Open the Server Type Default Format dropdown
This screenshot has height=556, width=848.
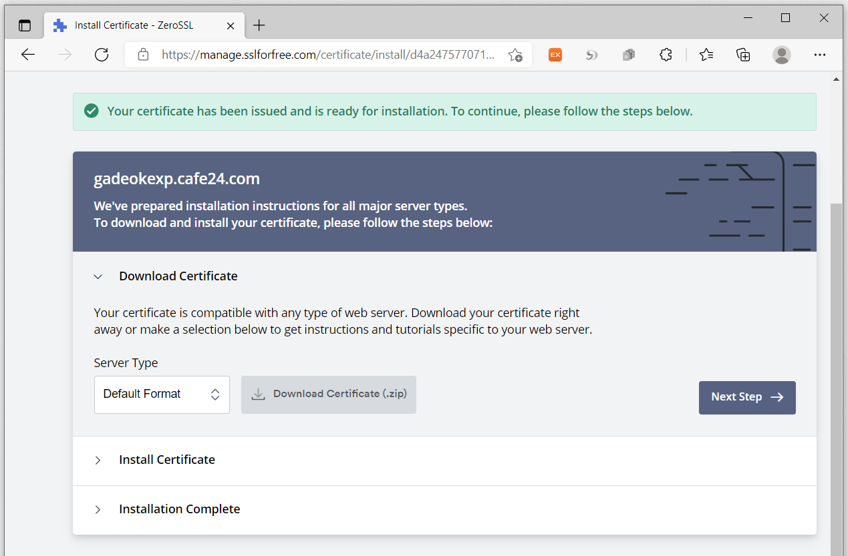tap(162, 394)
